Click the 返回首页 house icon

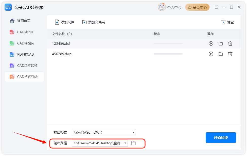click(12, 21)
